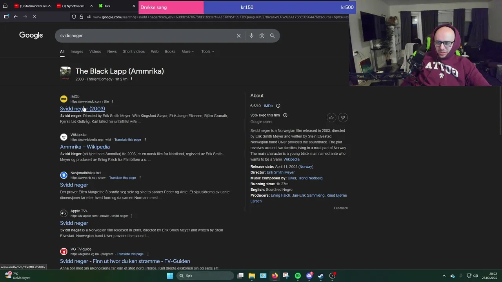The image size is (502, 282).
Task: Open more options for Wikipedia result
Action: [145, 140]
